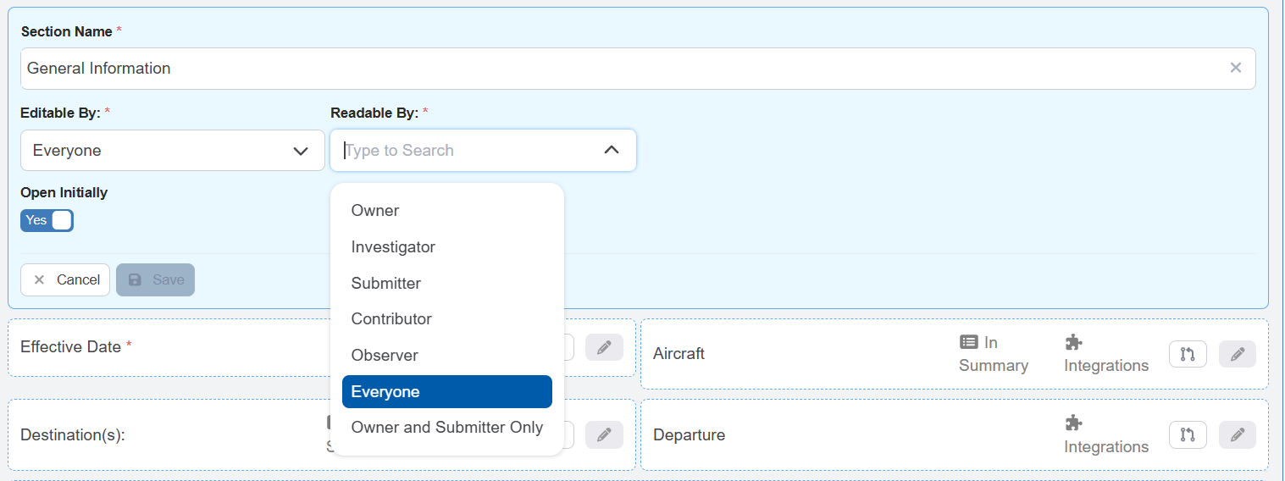Click the branch icon button beside Aircraft
This screenshot has width=1285, height=481.
click(x=1188, y=354)
